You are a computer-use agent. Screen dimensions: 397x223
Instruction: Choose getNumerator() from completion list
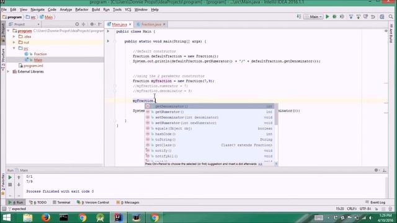209,111
